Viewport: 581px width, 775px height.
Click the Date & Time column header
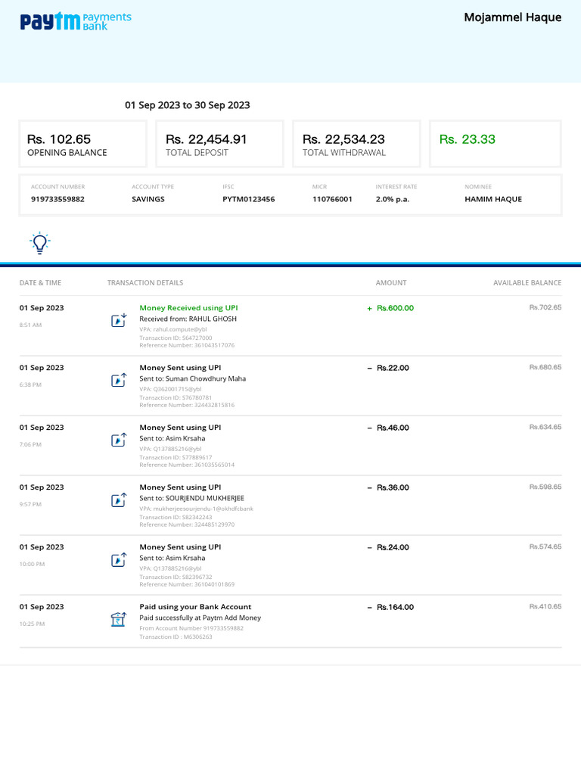[40, 283]
